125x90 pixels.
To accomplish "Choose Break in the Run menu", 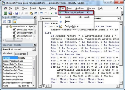I will pos(76,17).
